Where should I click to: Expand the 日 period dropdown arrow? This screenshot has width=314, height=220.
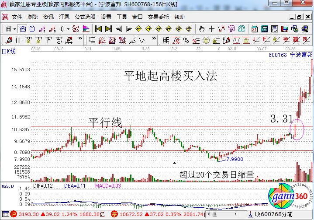[14, 29]
